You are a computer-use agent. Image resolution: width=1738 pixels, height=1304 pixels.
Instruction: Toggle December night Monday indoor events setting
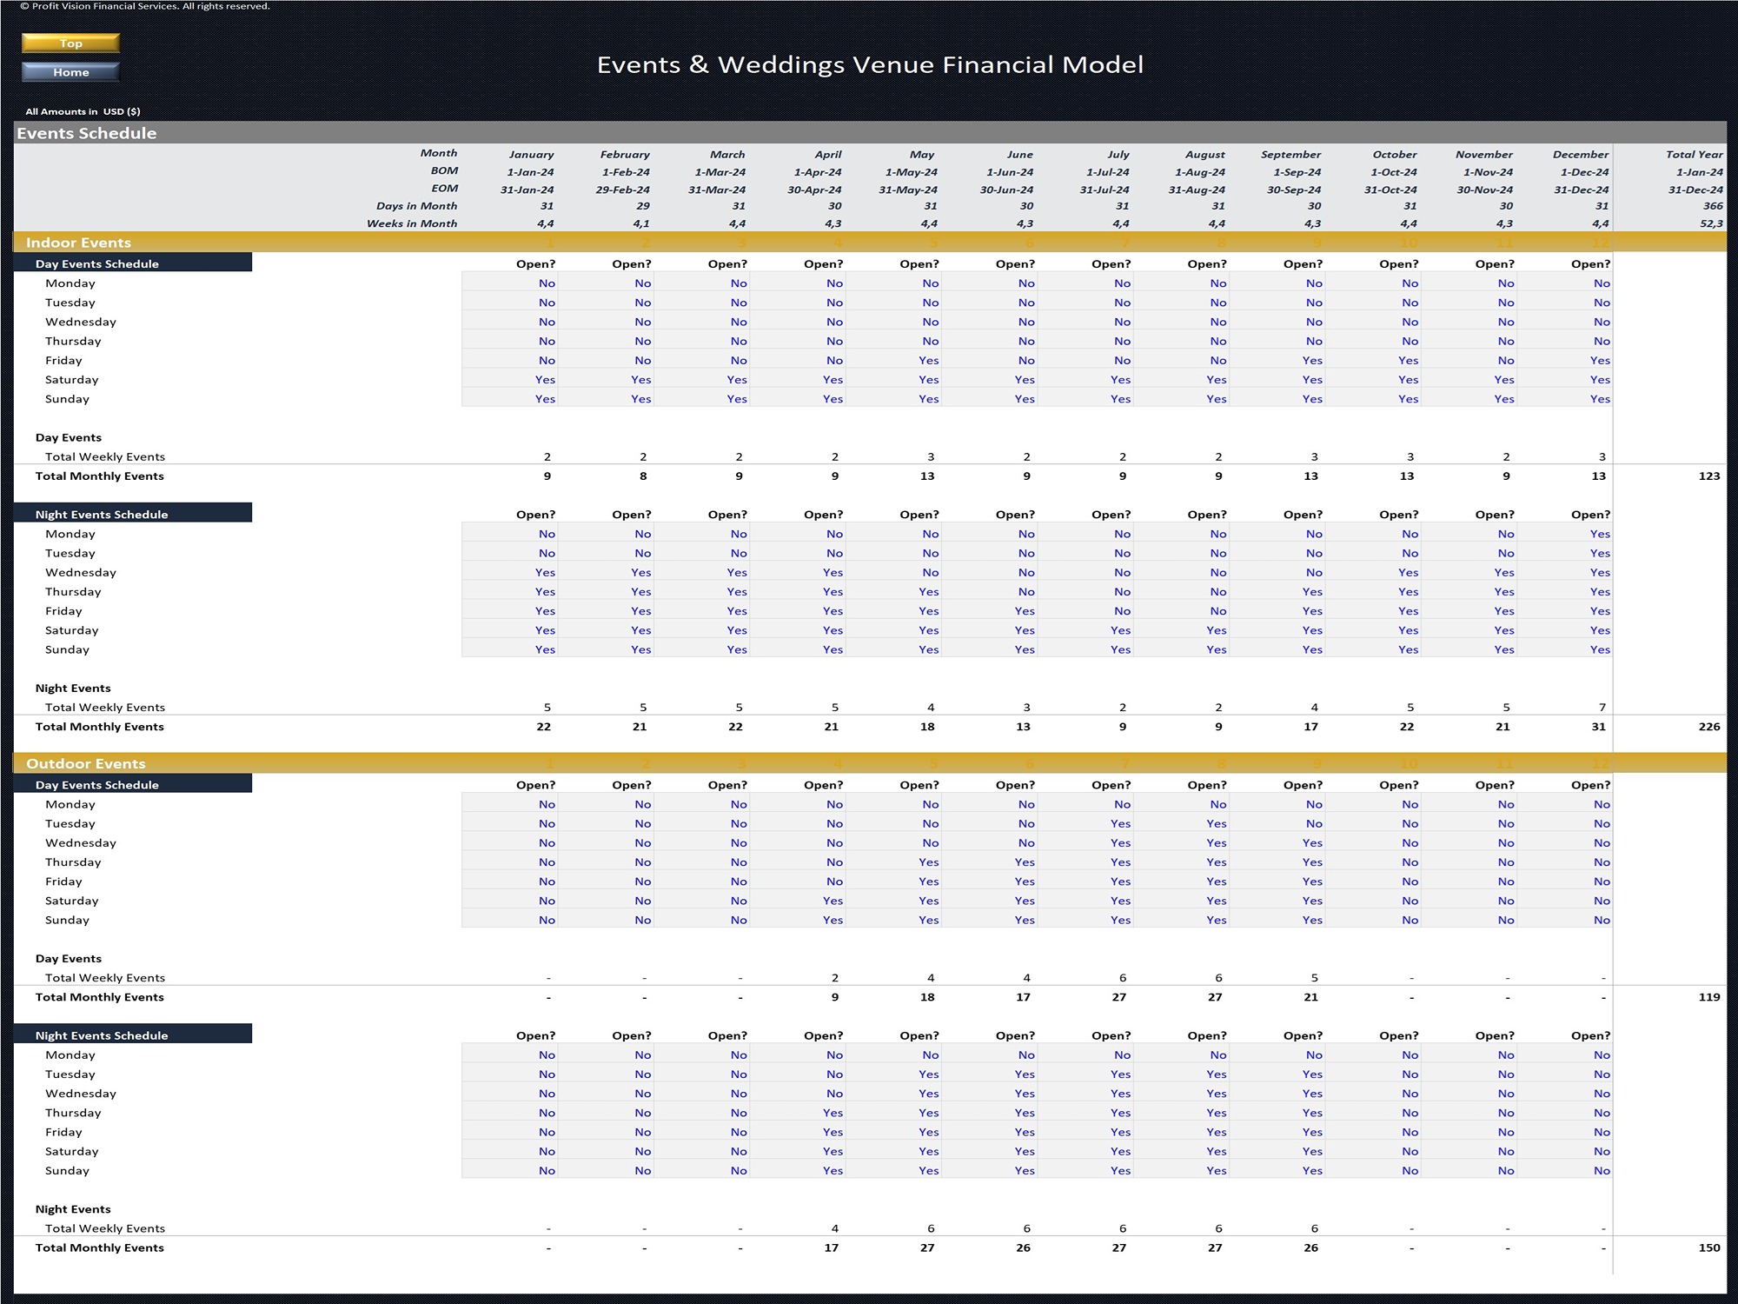pos(1599,533)
